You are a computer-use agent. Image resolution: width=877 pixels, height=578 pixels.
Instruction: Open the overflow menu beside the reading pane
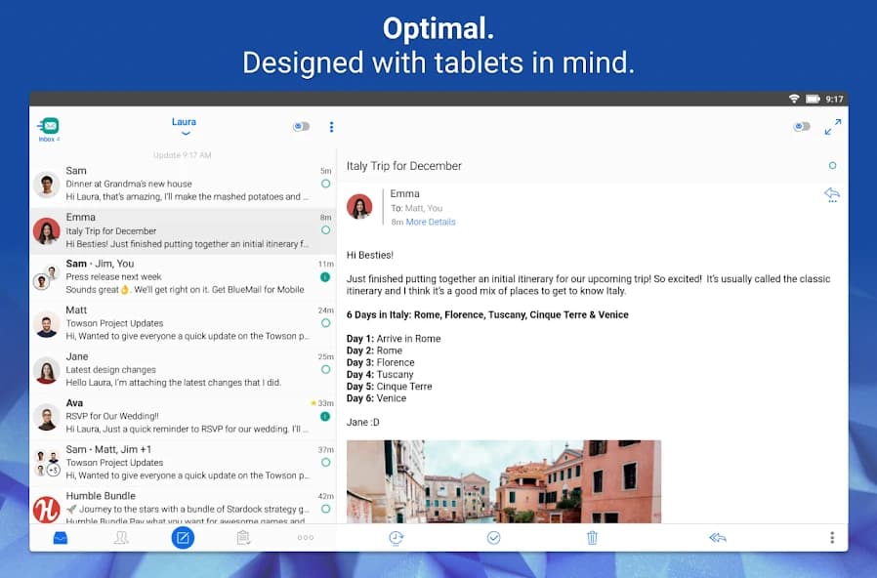tap(832, 537)
